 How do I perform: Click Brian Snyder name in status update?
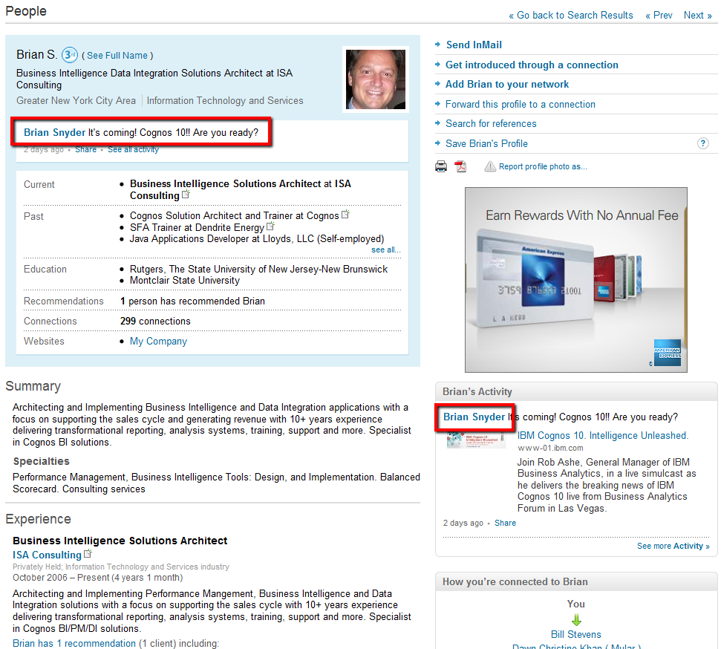pos(55,132)
